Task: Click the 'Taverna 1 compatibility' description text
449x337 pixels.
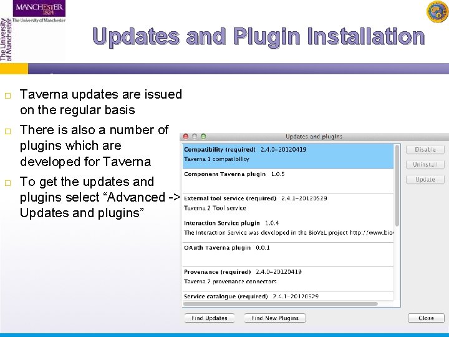Action: (x=216, y=159)
